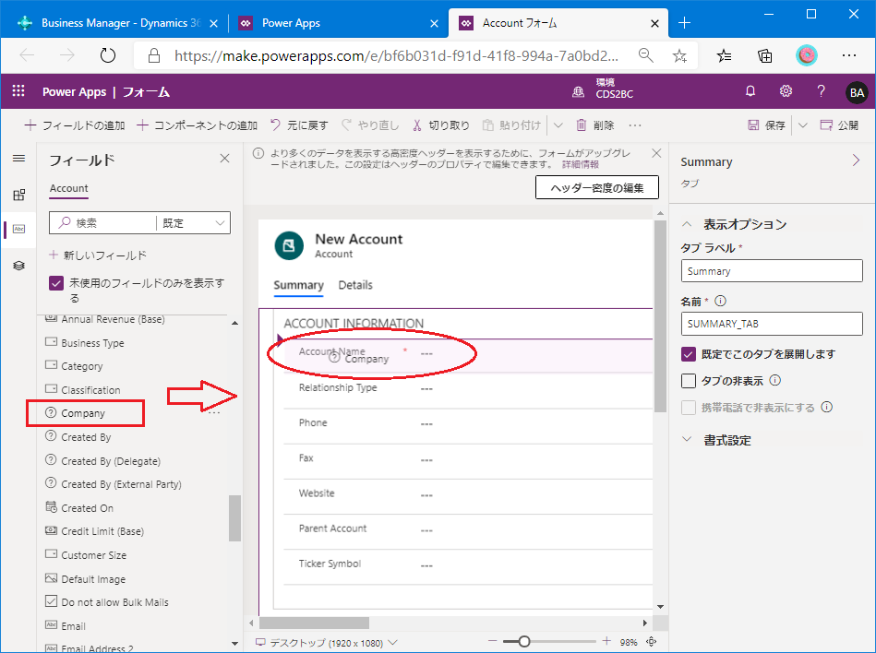Click the help question mark icon
The width and height of the screenshot is (876, 653).
coord(821,91)
